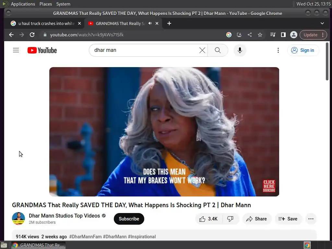Open the Google icon in address bar
The height and width of the screenshot is (249, 332).
pos(229,35)
